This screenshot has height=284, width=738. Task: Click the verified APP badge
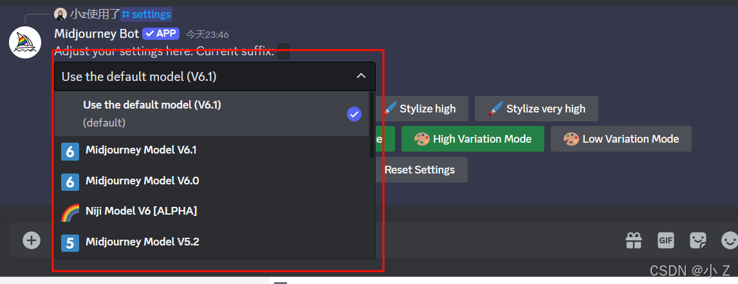tap(160, 33)
